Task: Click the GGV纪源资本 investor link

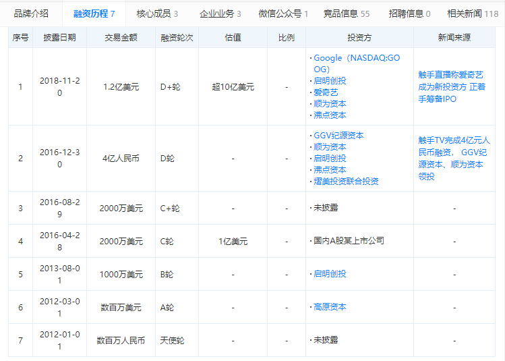Action: (x=338, y=135)
